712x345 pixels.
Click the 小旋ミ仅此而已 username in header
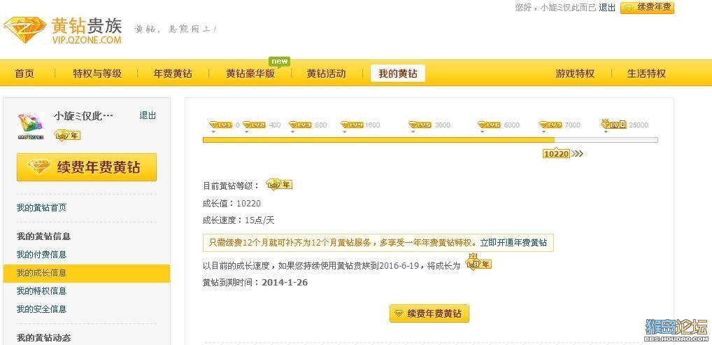568,8
